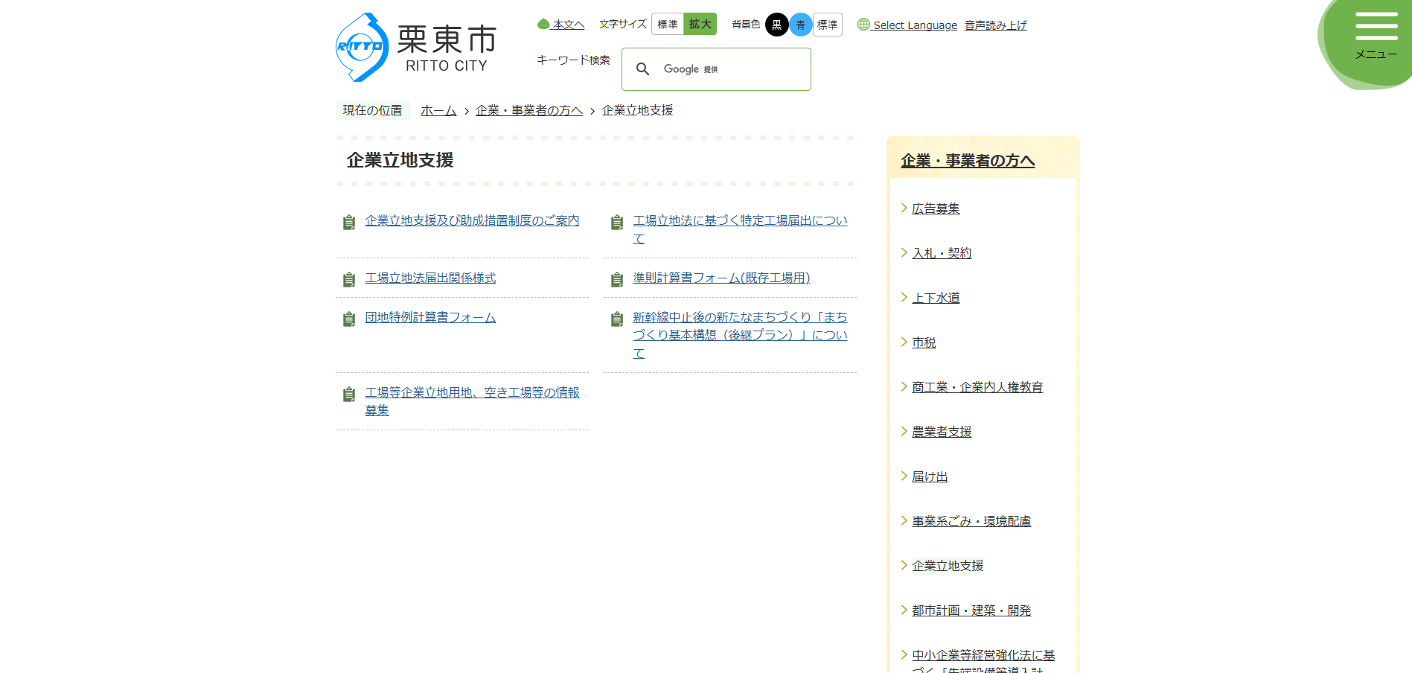Set text size to 標準
The width and height of the screenshot is (1412, 673).
pyautogui.click(x=668, y=24)
